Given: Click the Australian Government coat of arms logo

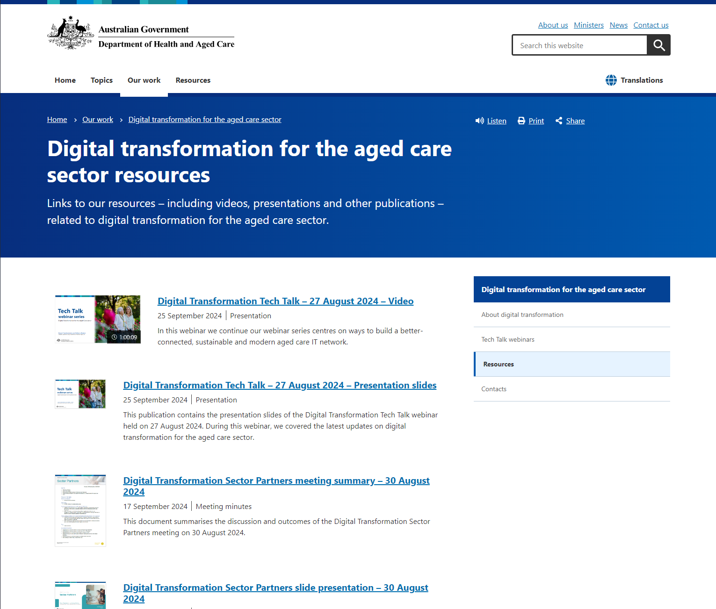Looking at the screenshot, I should coord(71,33).
